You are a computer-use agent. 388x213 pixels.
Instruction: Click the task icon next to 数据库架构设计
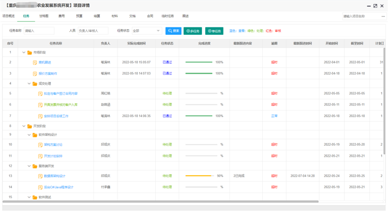40,176
